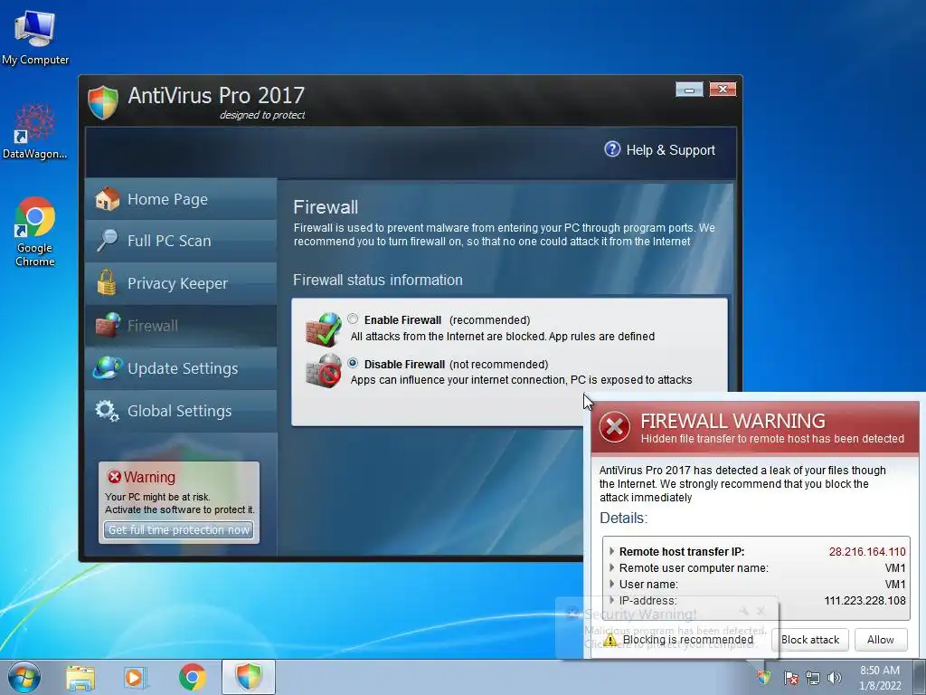This screenshot has height=695, width=926.
Task: Click the Block attack button
Action: pyautogui.click(x=809, y=640)
